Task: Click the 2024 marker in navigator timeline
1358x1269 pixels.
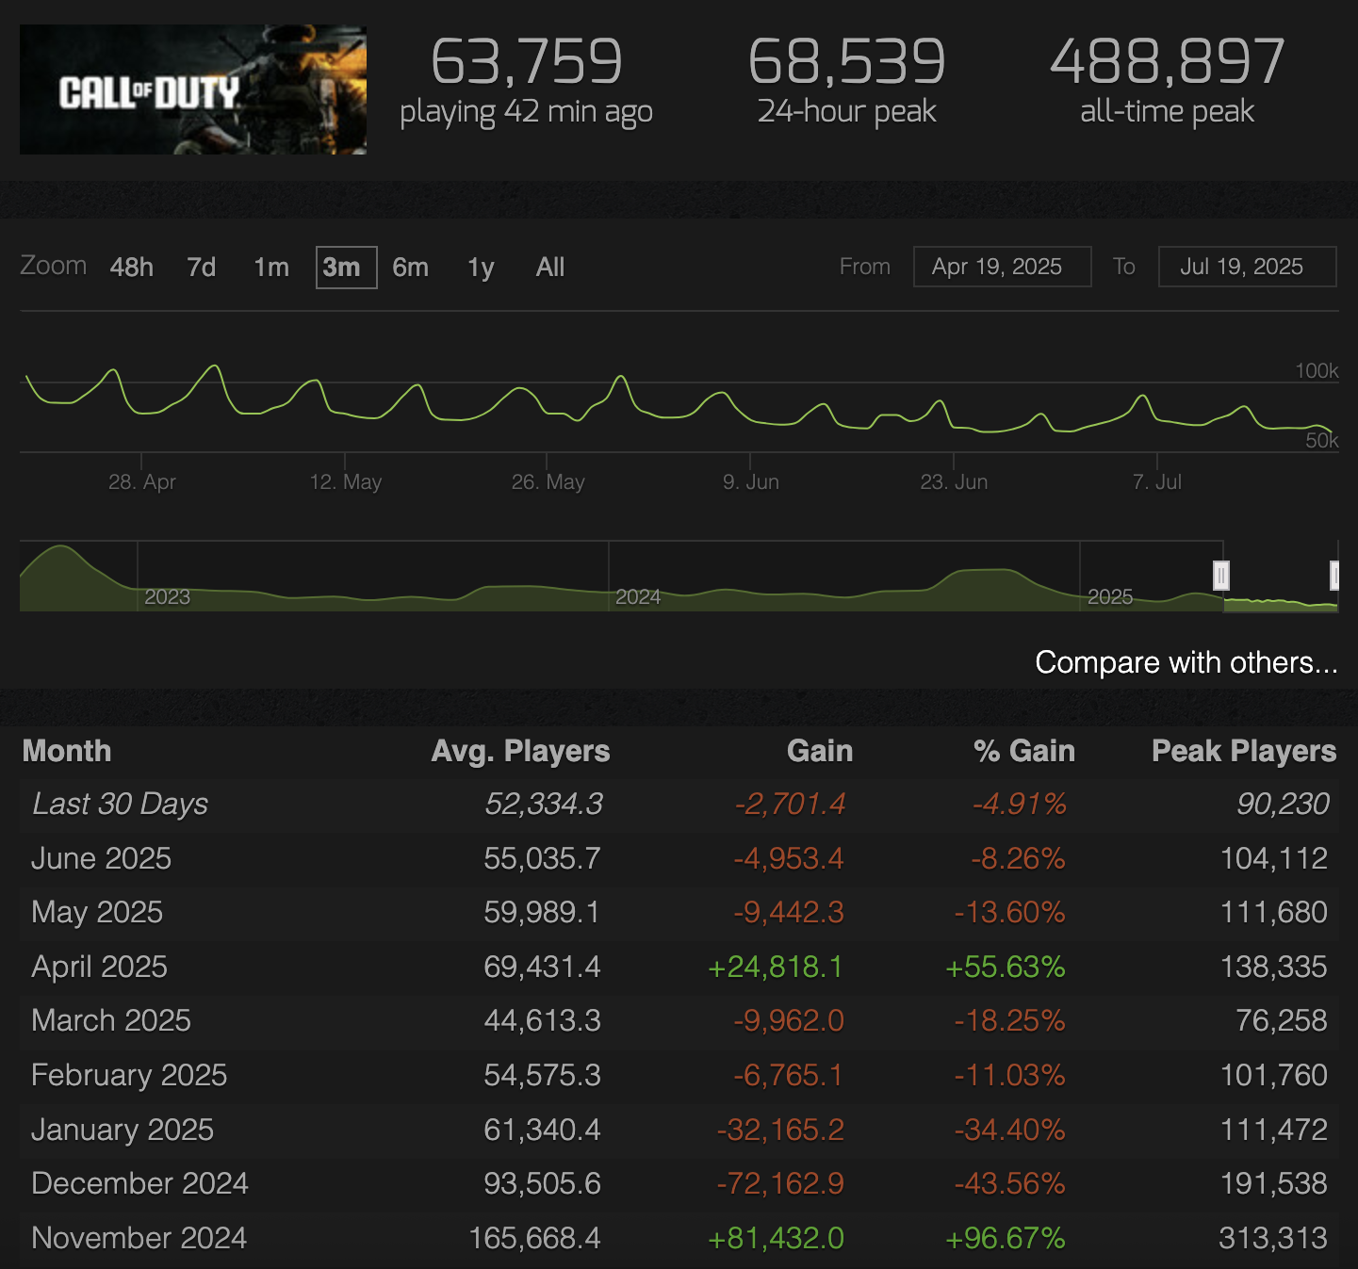Action: [x=638, y=597]
